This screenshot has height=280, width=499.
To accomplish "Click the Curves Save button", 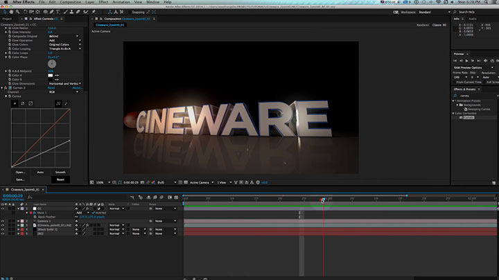I will pyautogui.click(x=20, y=180).
